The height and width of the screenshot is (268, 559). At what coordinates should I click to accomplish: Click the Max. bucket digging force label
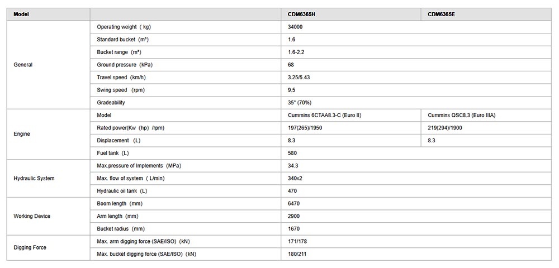pos(146,254)
